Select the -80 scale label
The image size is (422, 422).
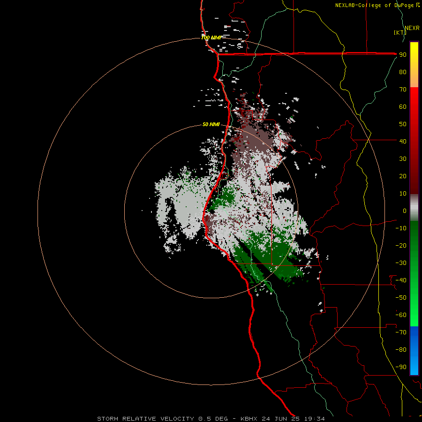tap(401, 350)
